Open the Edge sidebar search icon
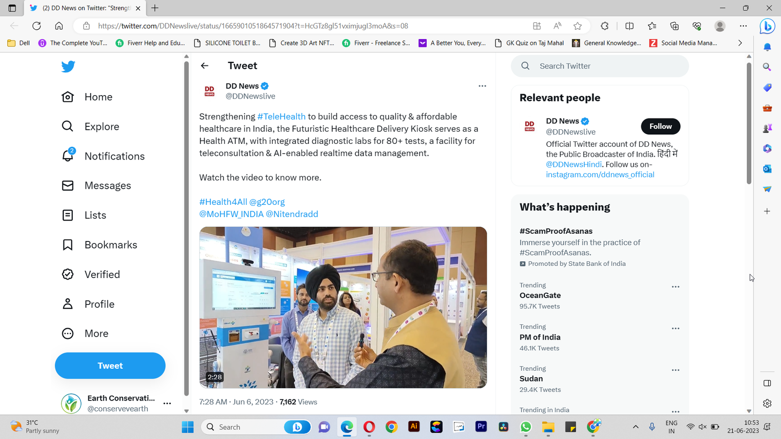 [x=767, y=67]
